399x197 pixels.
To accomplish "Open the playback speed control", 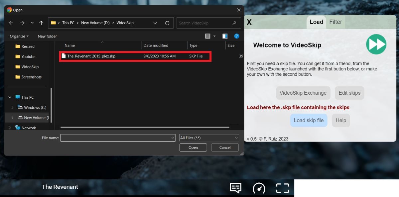I will pos(259,188).
